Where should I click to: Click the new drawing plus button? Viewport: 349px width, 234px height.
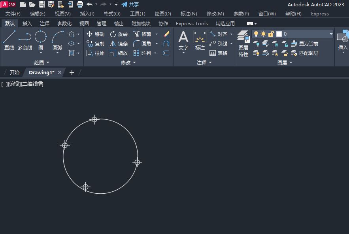(72, 72)
